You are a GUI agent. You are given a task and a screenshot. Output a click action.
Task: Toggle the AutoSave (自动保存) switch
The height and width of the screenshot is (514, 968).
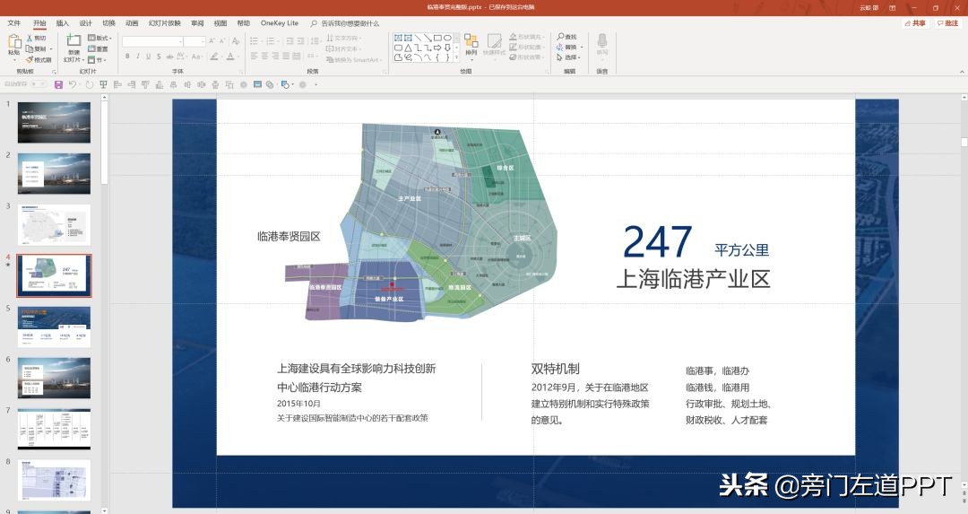tap(37, 84)
